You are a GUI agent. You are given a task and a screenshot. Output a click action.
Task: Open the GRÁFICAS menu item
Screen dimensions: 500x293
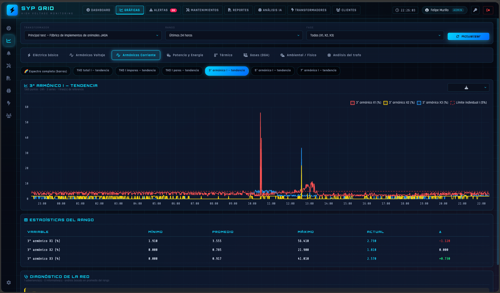coord(130,10)
